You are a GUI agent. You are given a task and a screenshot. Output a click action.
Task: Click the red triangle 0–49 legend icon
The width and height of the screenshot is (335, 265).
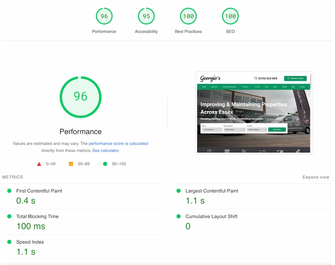point(39,164)
